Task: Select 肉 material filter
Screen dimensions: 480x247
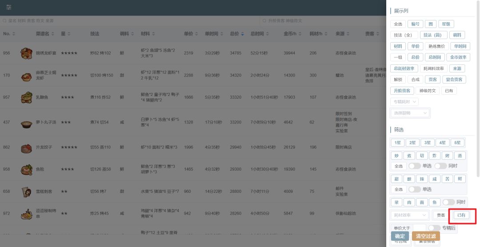Action: point(409,202)
